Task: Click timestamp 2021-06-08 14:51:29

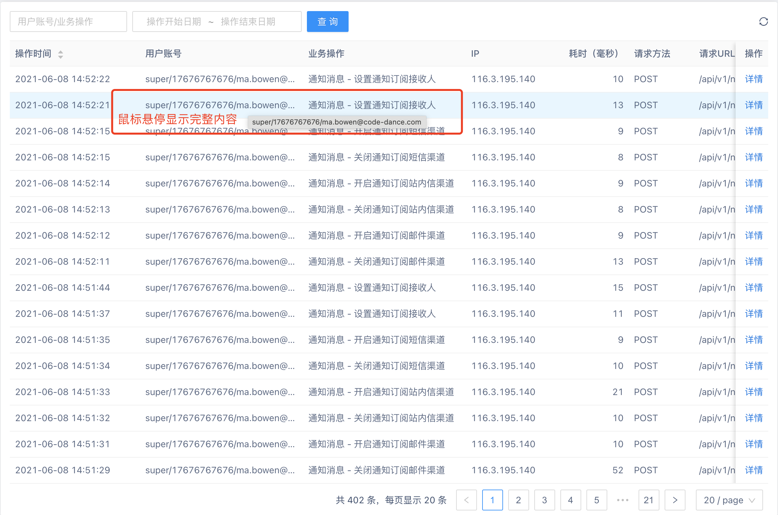Action: coord(63,470)
